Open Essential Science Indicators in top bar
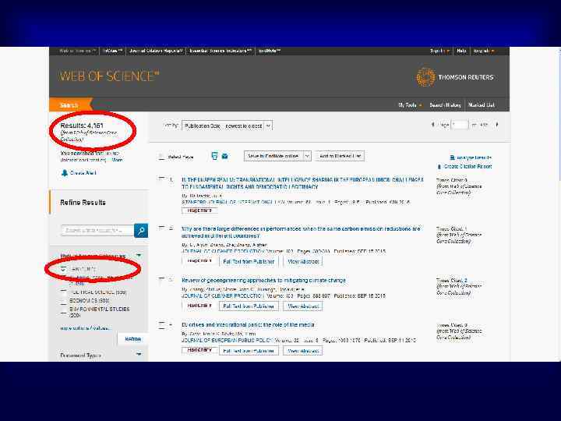The image size is (561, 421). tap(221, 51)
